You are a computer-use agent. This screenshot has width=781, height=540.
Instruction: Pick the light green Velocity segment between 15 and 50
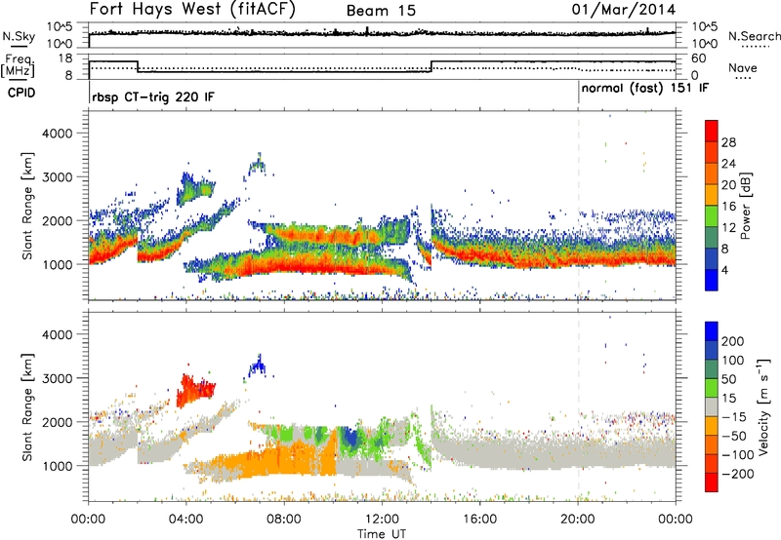pyautogui.click(x=712, y=388)
